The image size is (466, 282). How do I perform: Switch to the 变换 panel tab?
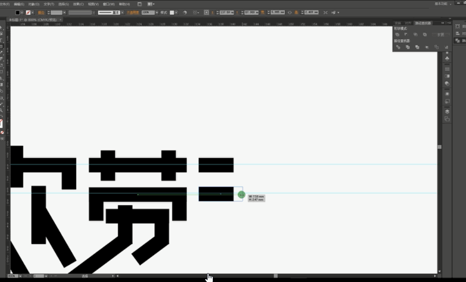coord(398,23)
